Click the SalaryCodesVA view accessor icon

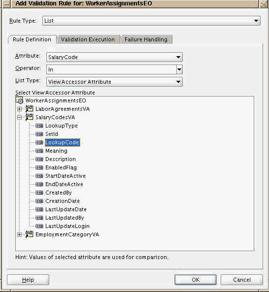coord(29,117)
